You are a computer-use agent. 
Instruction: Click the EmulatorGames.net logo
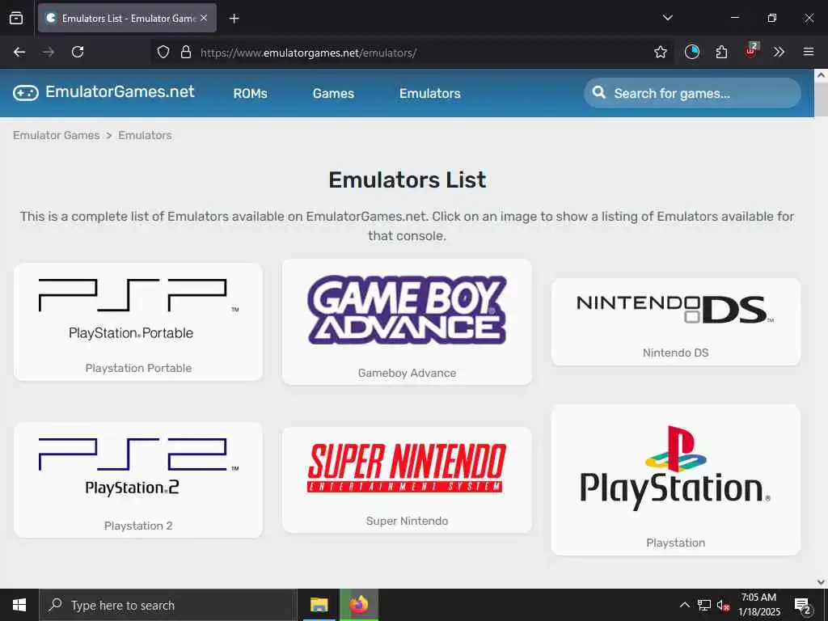104,92
